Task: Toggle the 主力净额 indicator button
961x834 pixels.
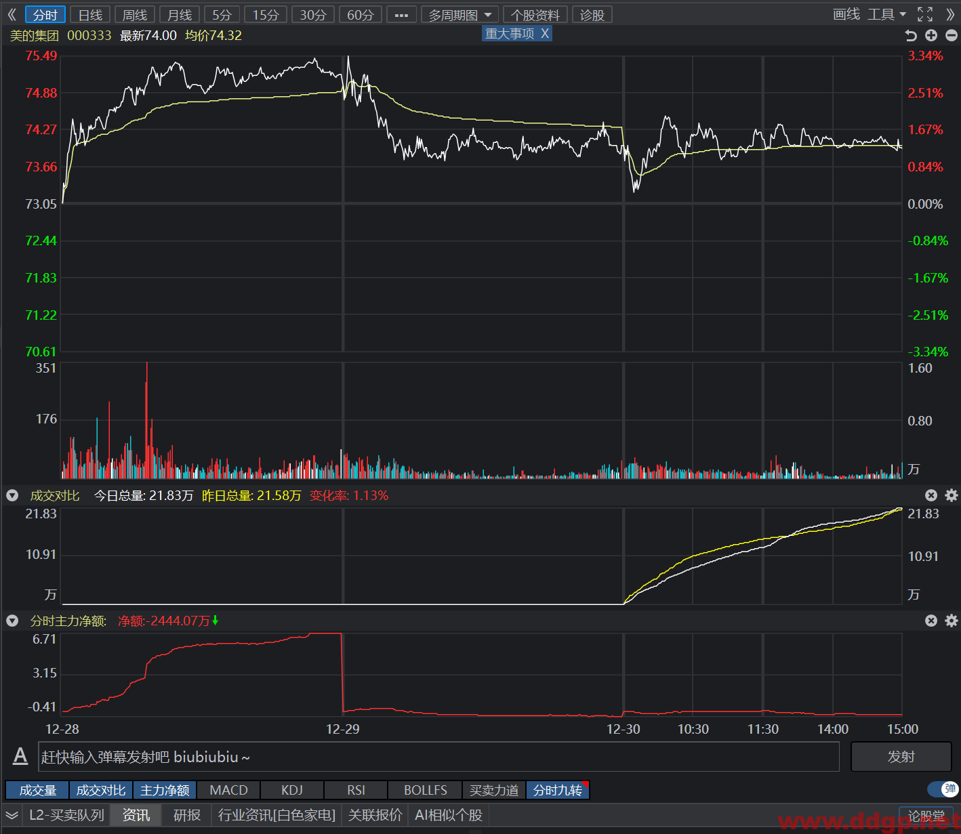Action: (165, 790)
